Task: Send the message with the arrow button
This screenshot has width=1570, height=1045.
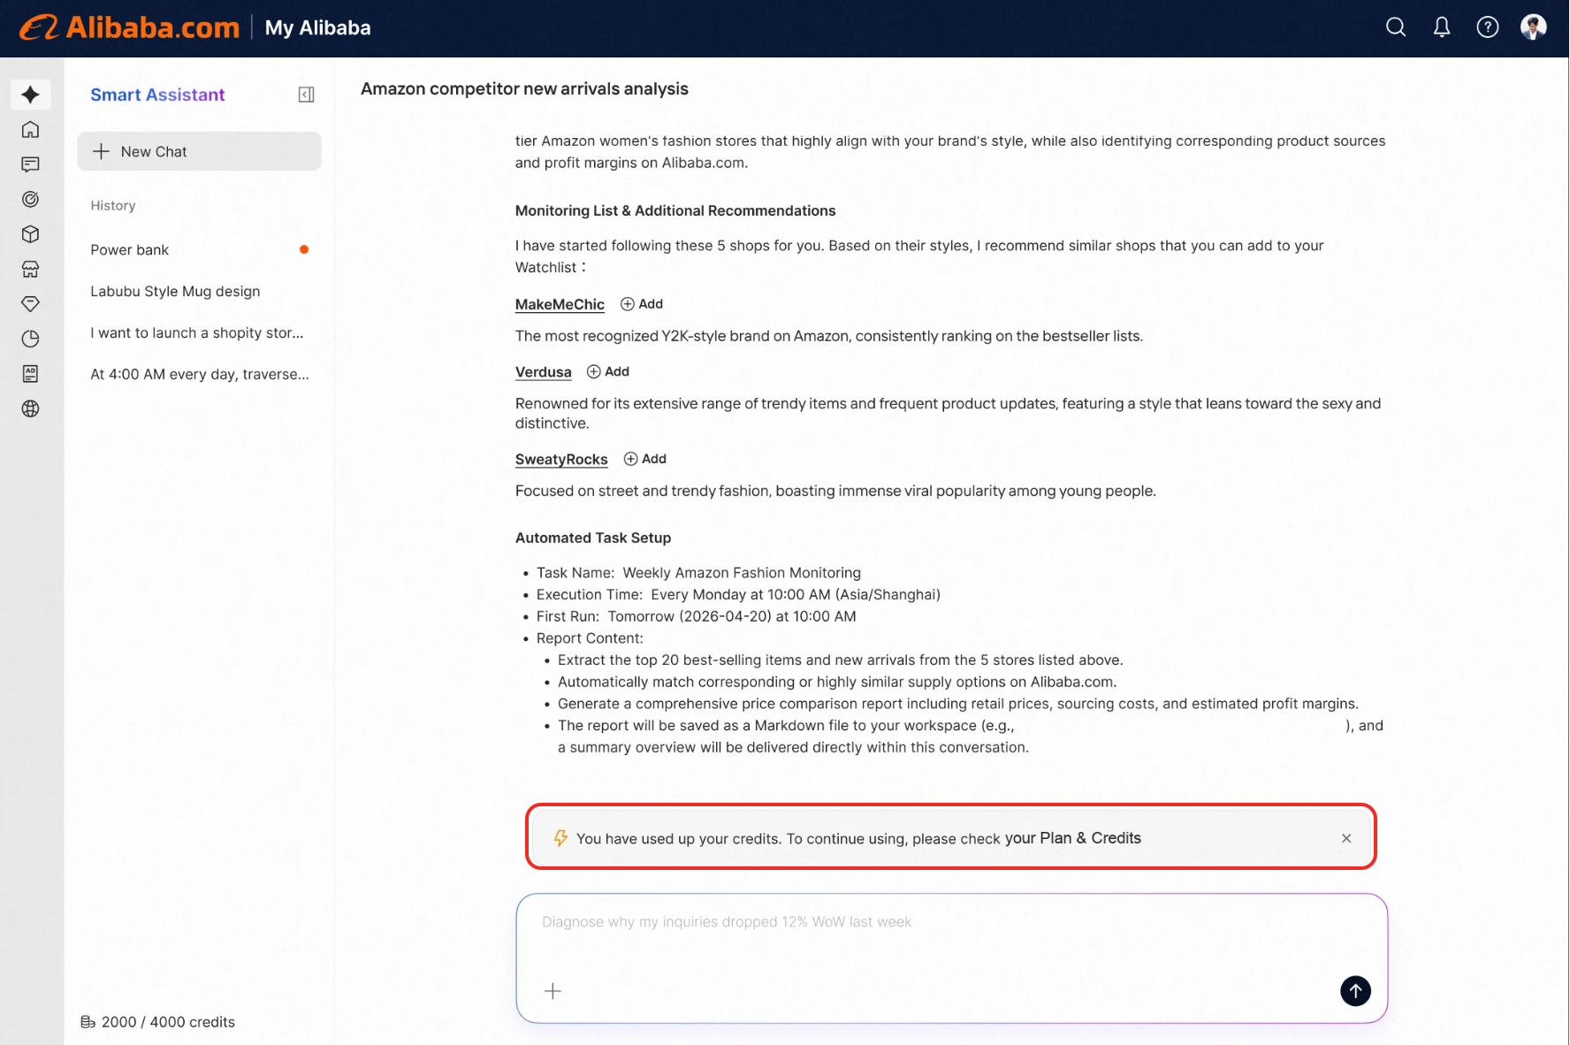Action: [1355, 991]
